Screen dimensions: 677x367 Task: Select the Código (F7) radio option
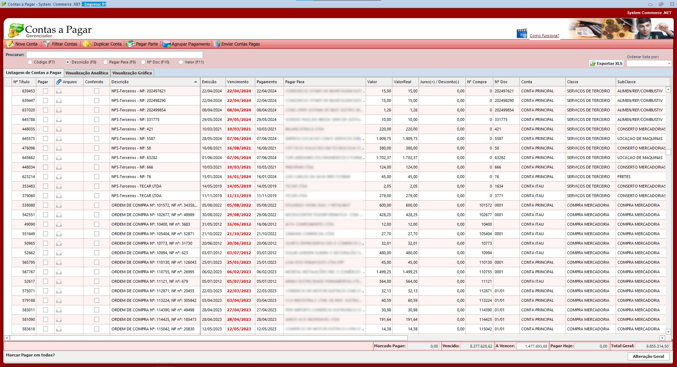pyautogui.click(x=30, y=62)
